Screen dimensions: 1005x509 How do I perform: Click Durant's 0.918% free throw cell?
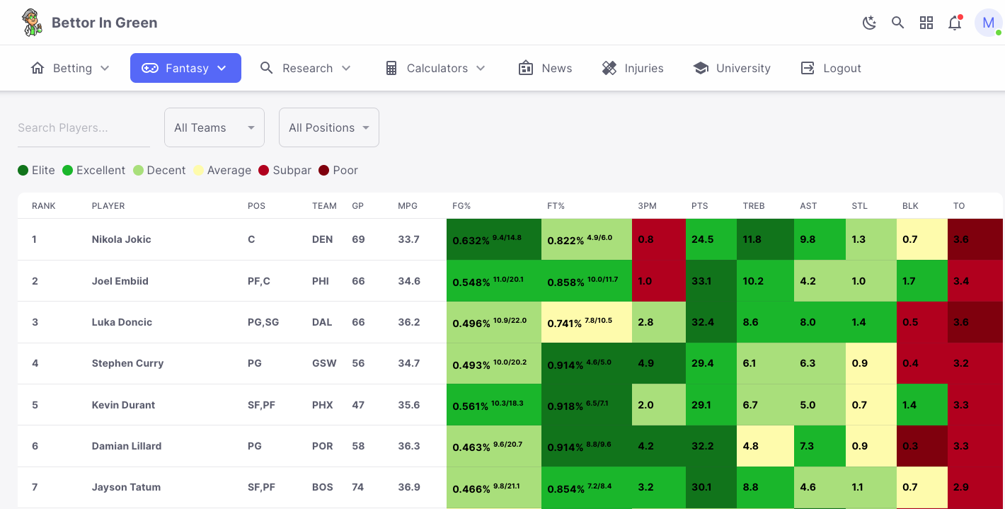(587, 405)
